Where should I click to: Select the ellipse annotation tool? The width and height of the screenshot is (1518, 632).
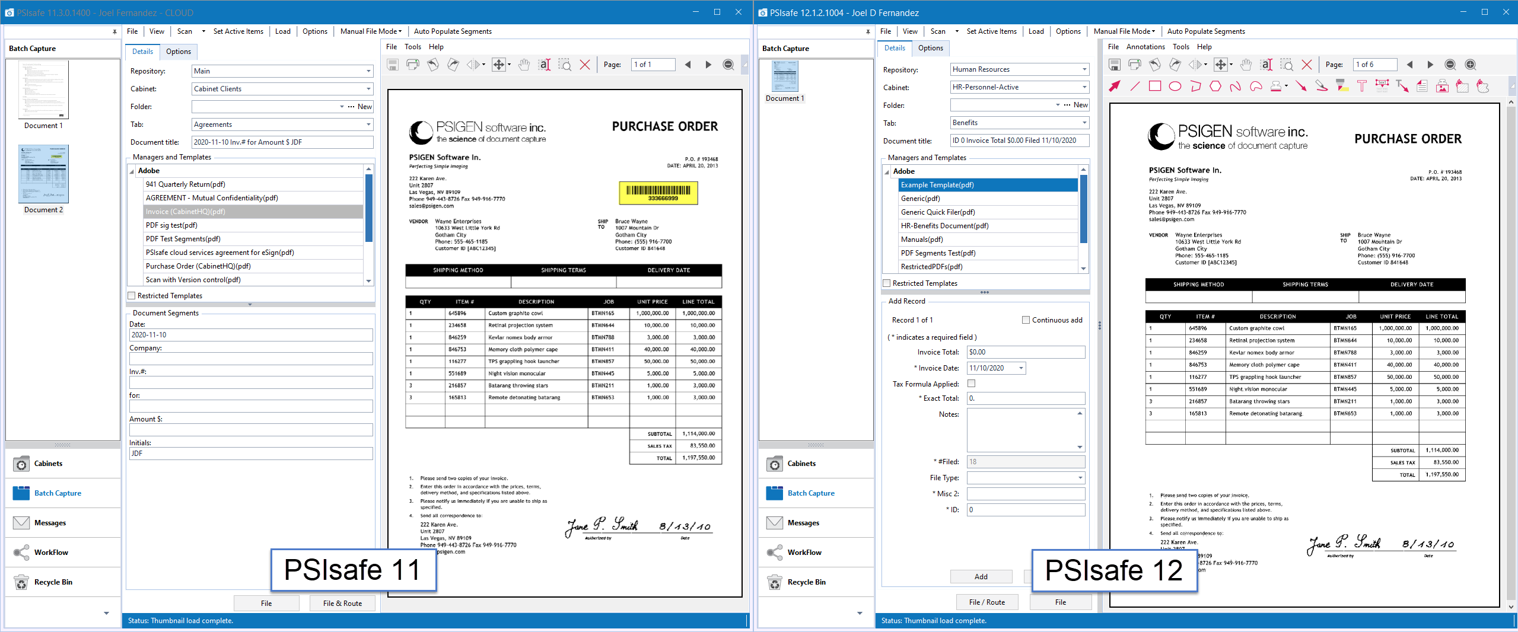(1175, 87)
